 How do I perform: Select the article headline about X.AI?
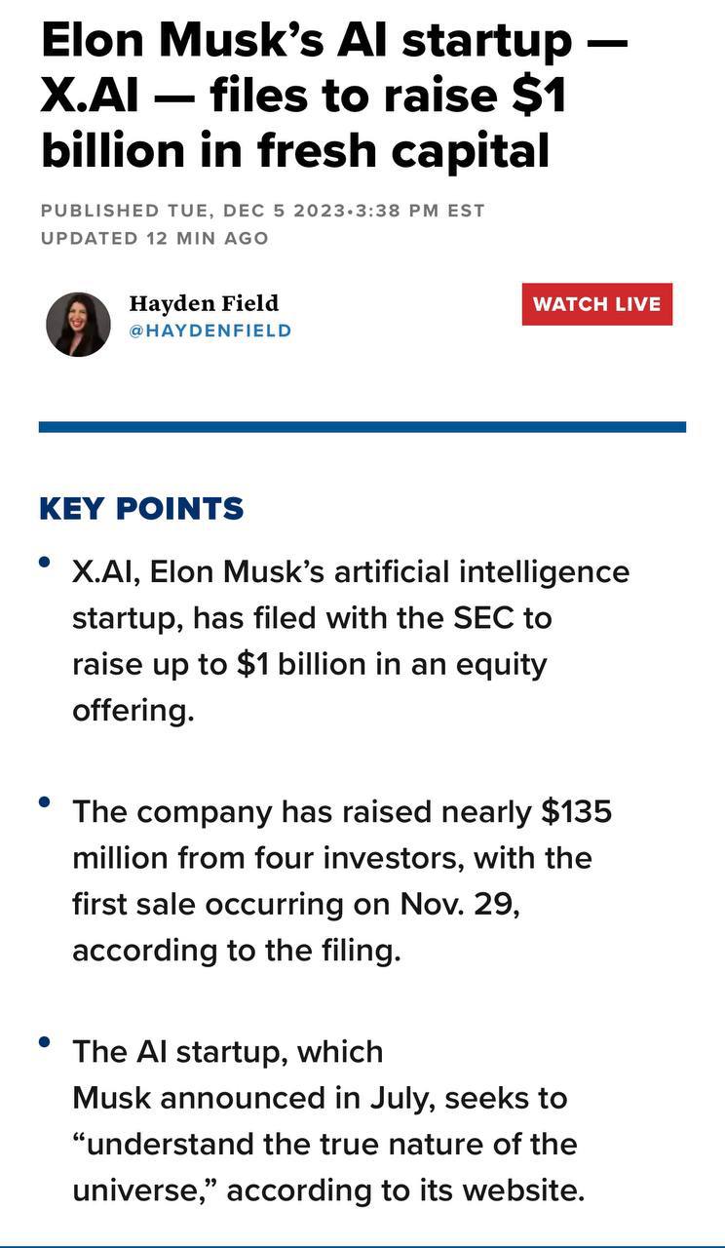(334, 96)
